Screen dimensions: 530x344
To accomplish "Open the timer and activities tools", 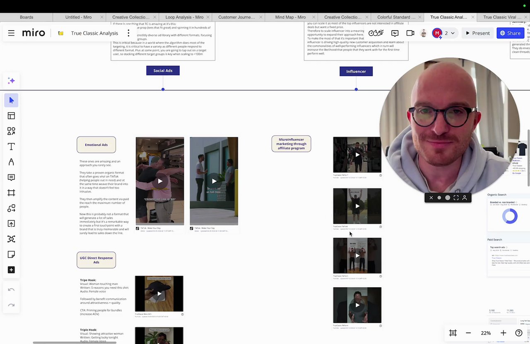I will pyautogui.click(x=376, y=33).
